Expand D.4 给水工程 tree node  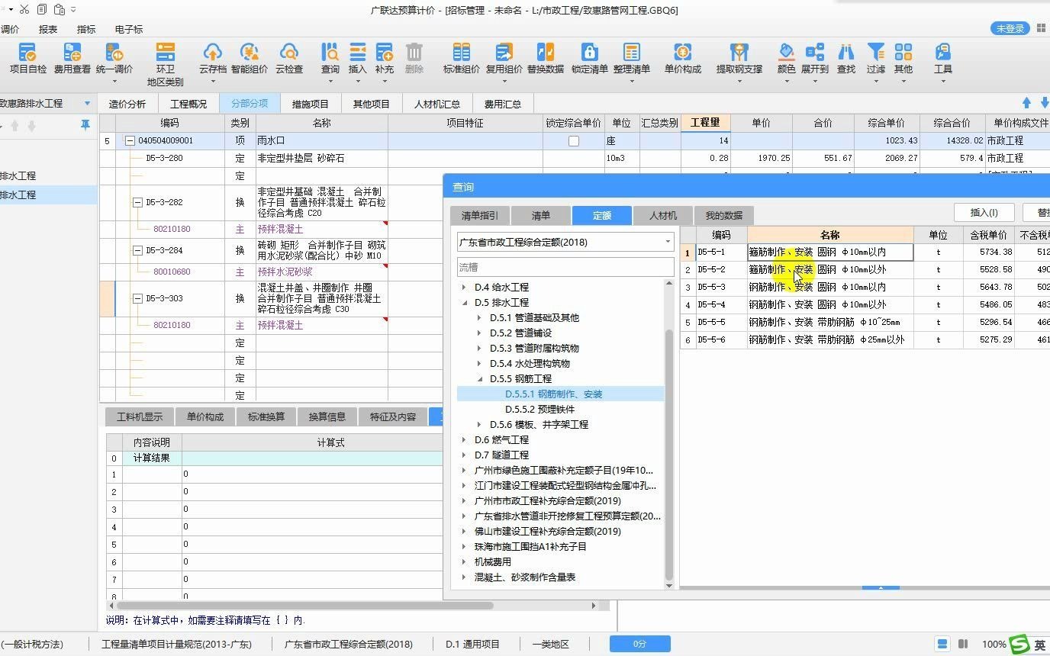point(464,288)
